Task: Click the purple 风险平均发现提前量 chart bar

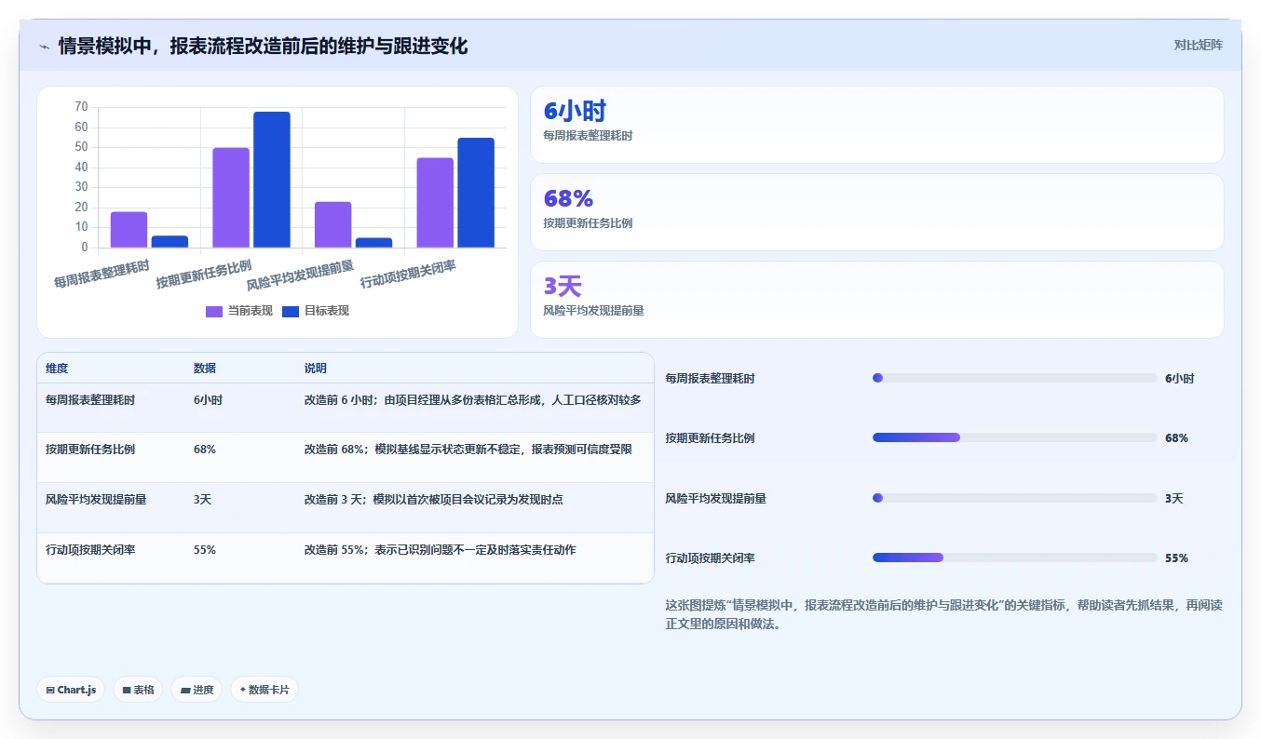Action: [333, 224]
